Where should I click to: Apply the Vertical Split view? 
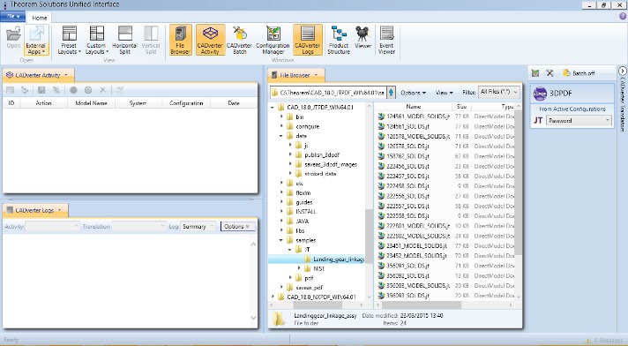coord(151,40)
